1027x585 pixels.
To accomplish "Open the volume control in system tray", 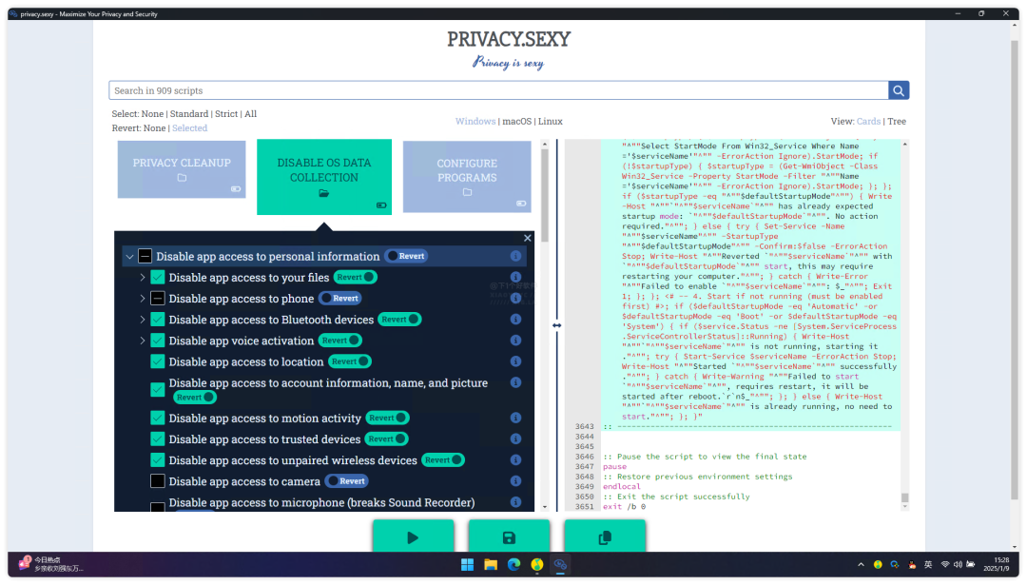I will [958, 565].
